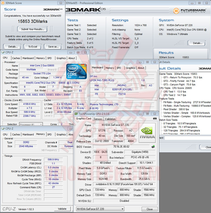Click the CPU-Z title bar icon of the Memory window

[x=3, y=129]
